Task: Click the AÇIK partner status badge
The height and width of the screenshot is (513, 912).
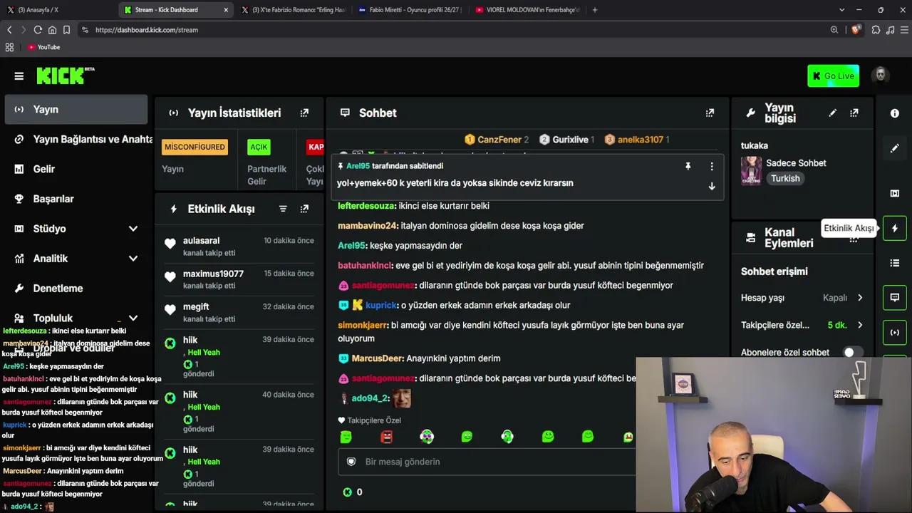Action: coord(259,147)
